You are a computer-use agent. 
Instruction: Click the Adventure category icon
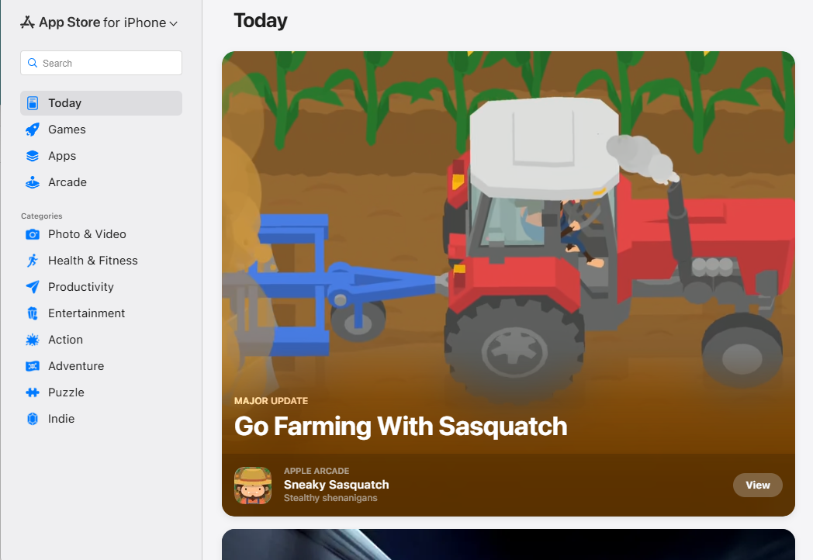click(x=33, y=366)
